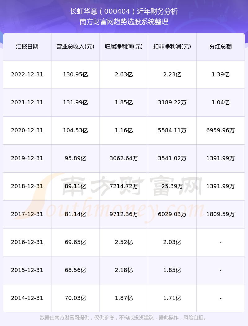Select the 6959.96万 dividend cell
The height and width of the screenshot is (326, 248).
point(220,130)
